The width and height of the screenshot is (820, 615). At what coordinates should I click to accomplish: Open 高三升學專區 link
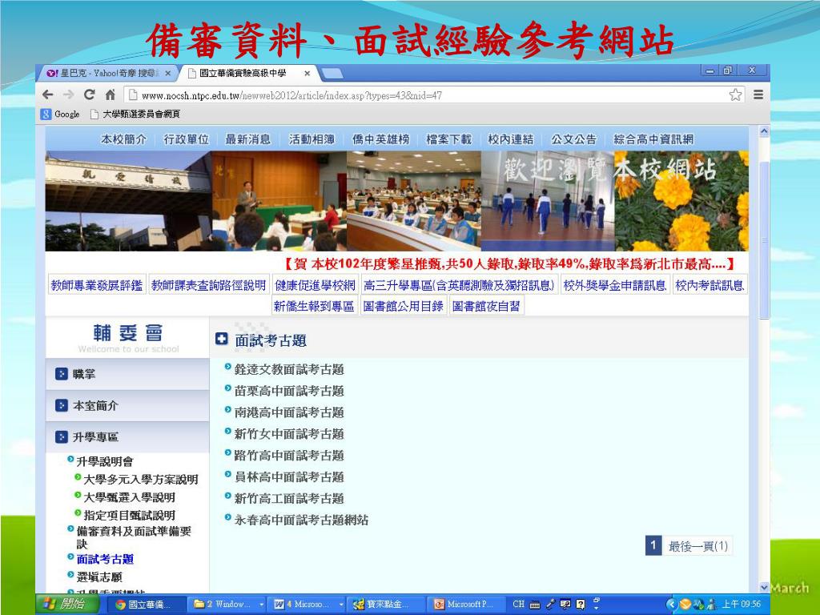(459, 285)
